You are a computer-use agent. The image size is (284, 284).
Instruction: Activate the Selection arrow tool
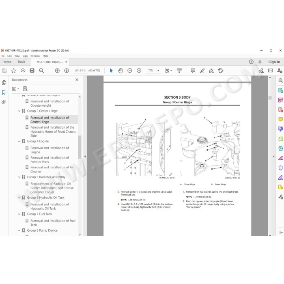pyautogui.click(x=111, y=71)
